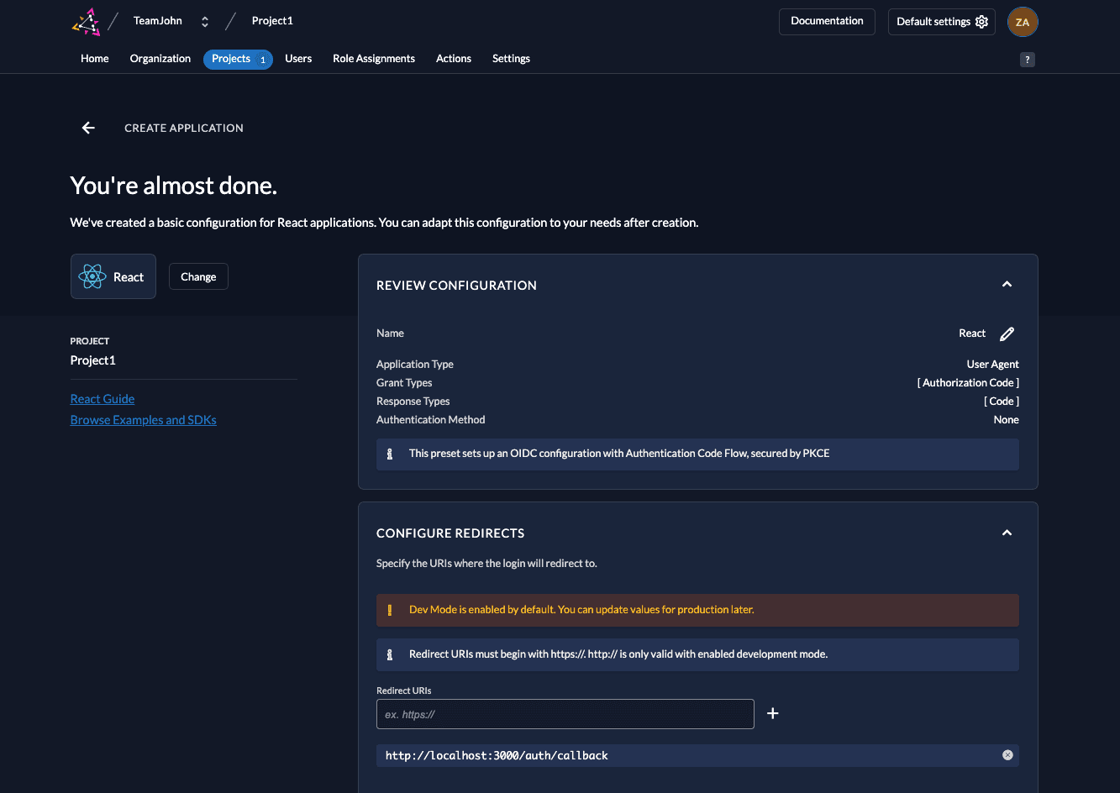Select the Actions tab
The width and height of the screenshot is (1120, 793).
click(454, 59)
